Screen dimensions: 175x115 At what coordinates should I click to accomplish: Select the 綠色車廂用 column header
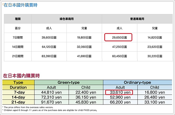pos(66,19)
